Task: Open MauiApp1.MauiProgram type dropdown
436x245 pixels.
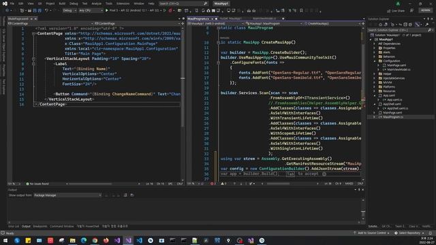Action: click(x=273, y=24)
